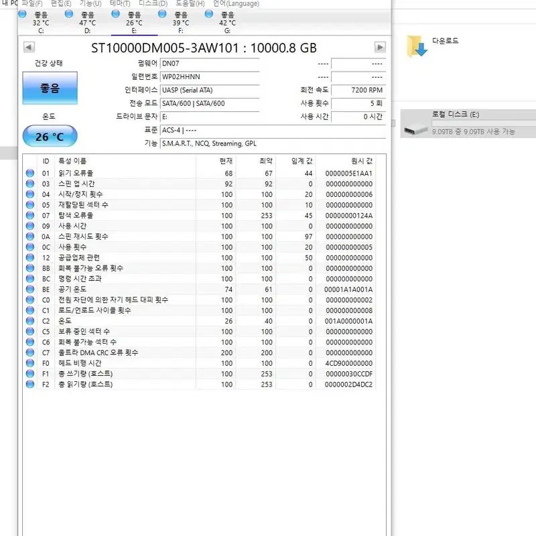
Task: Click status icon for 01 읽기 오류율
Action: 30,173
